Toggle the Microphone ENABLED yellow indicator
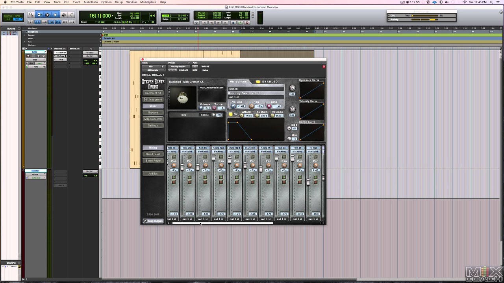The height and width of the screenshot is (283, 504). pos(258,82)
